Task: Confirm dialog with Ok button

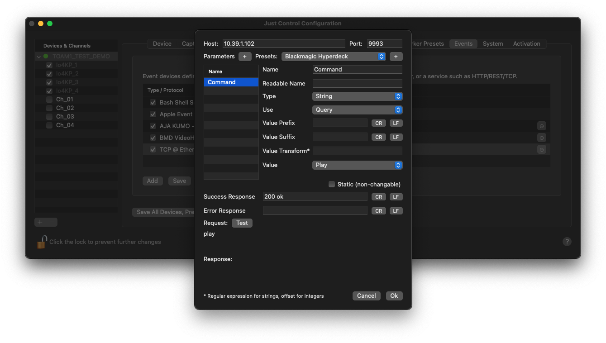Action: pos(394,296)
